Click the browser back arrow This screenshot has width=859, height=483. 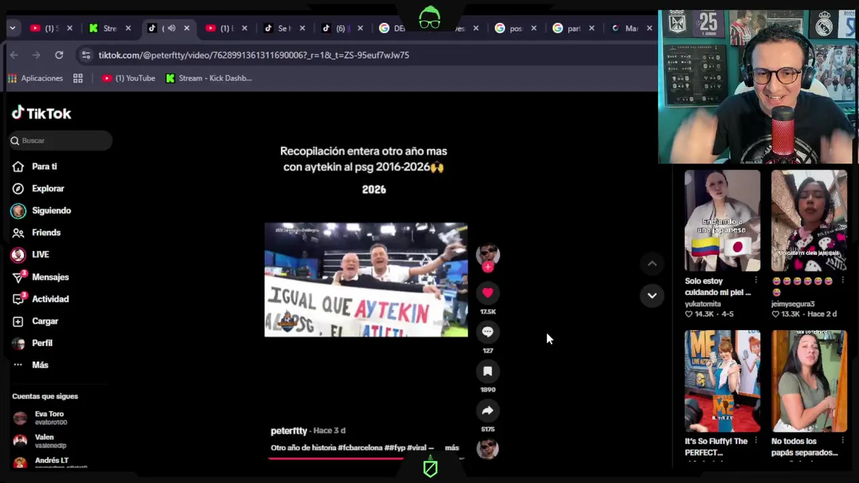point(14,55)
